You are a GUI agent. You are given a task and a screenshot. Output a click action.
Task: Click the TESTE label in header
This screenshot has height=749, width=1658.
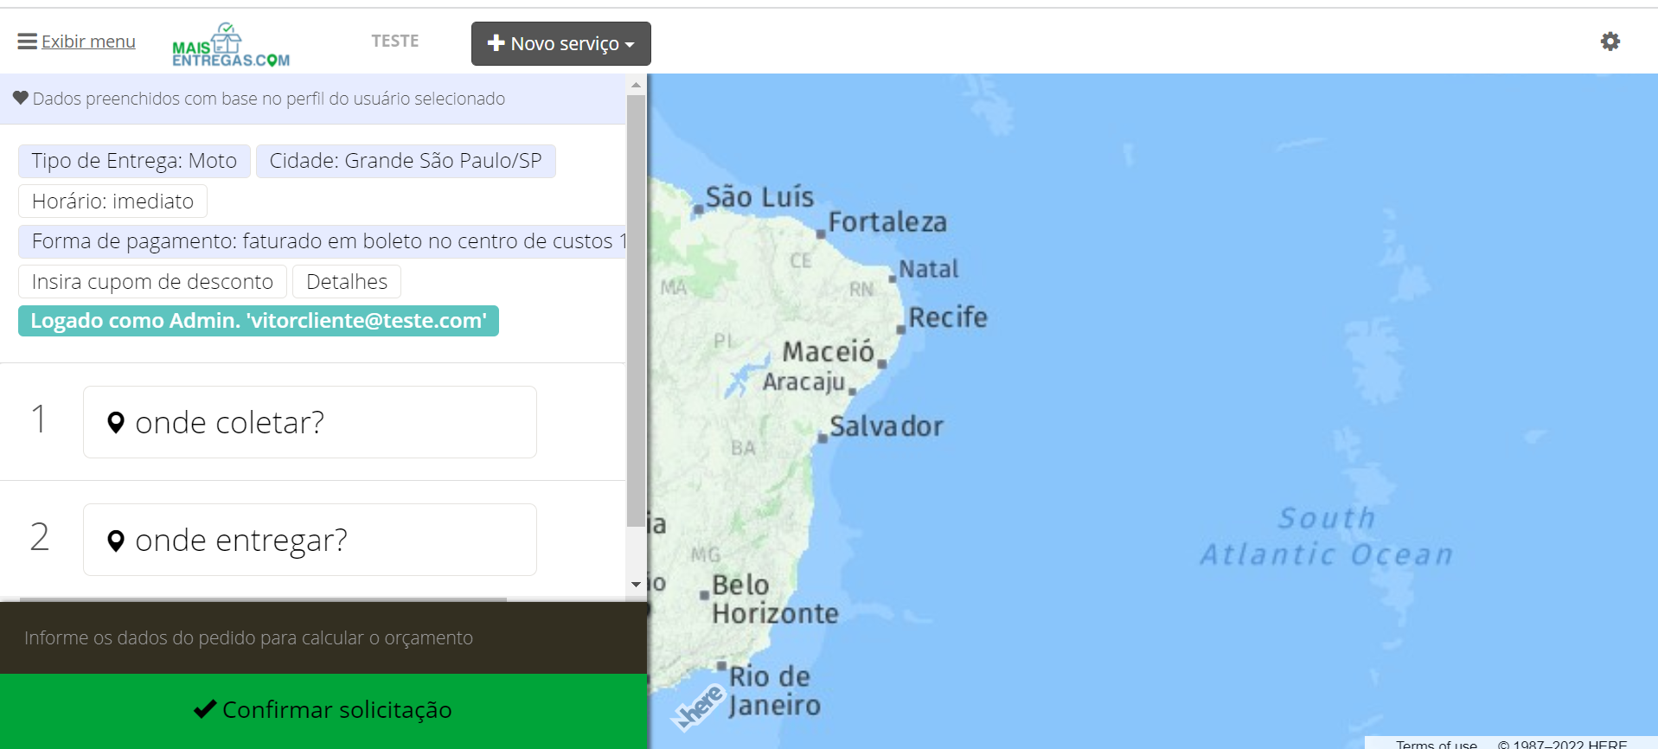(x=395, y=41)
